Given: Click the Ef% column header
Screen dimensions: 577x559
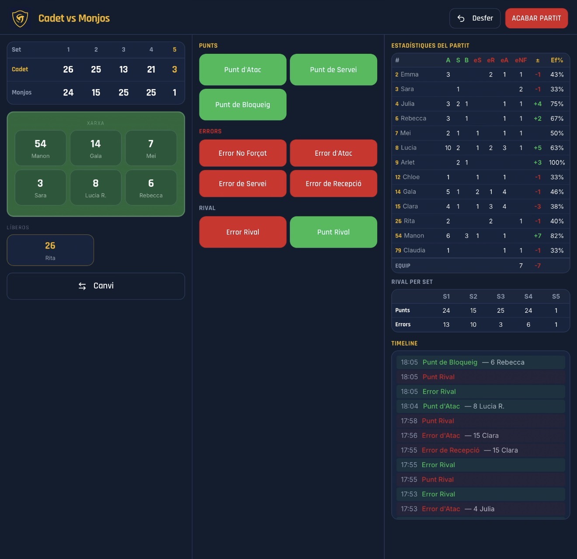Looking at the screenshot, I should pyautogui.click(x=557, y=60).
